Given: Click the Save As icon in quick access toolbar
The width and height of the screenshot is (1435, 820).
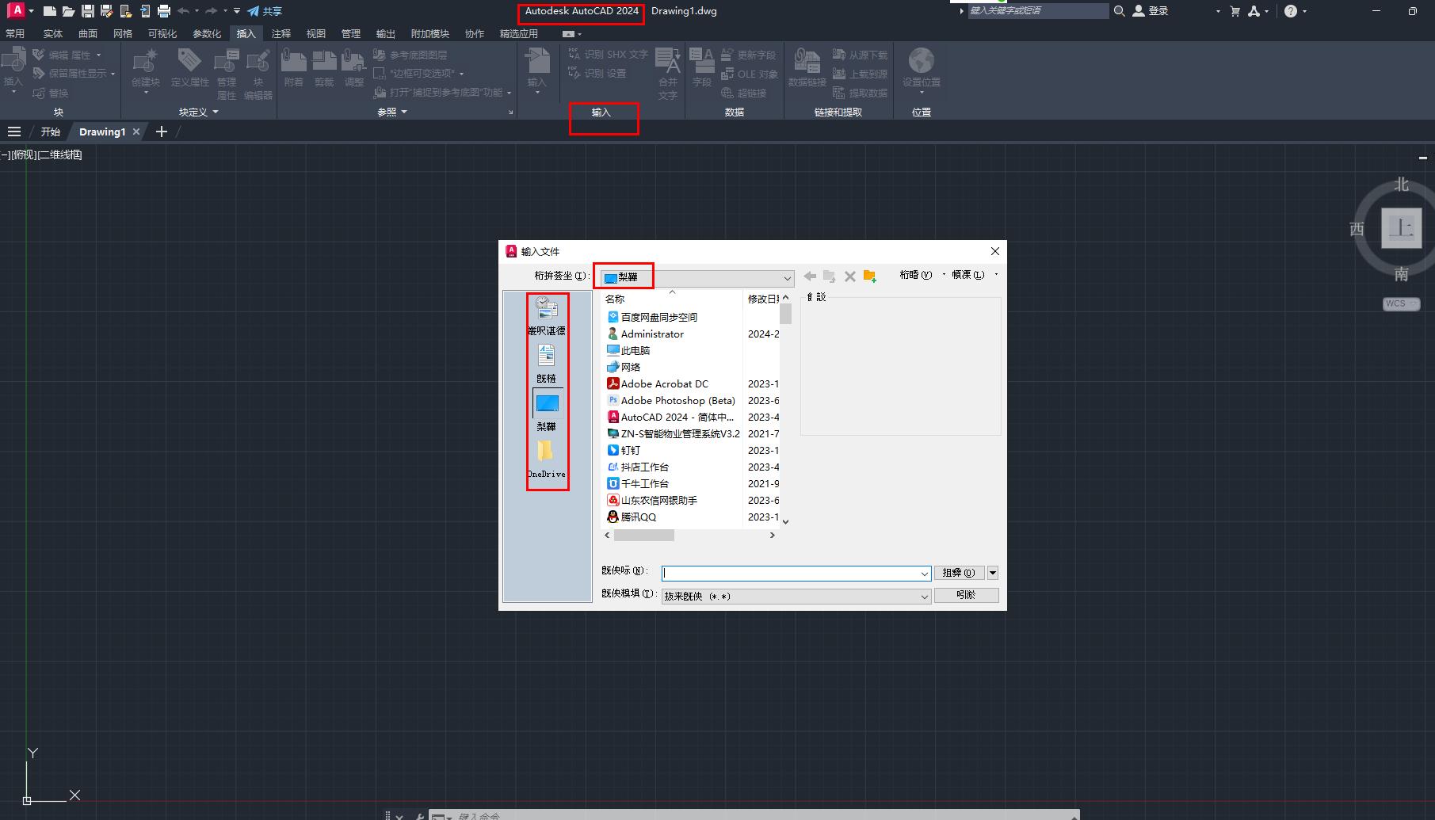Looking at the screenshot, I should coord(107,11).
